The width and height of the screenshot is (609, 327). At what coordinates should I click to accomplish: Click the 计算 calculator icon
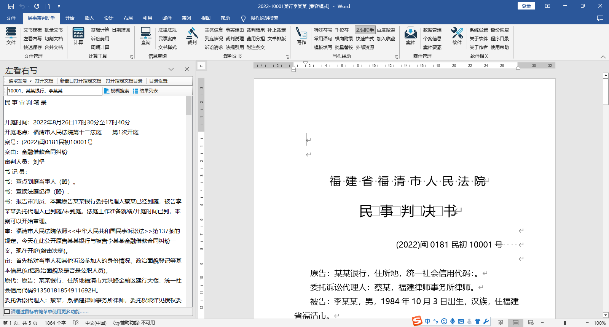(x=78, y=36)
